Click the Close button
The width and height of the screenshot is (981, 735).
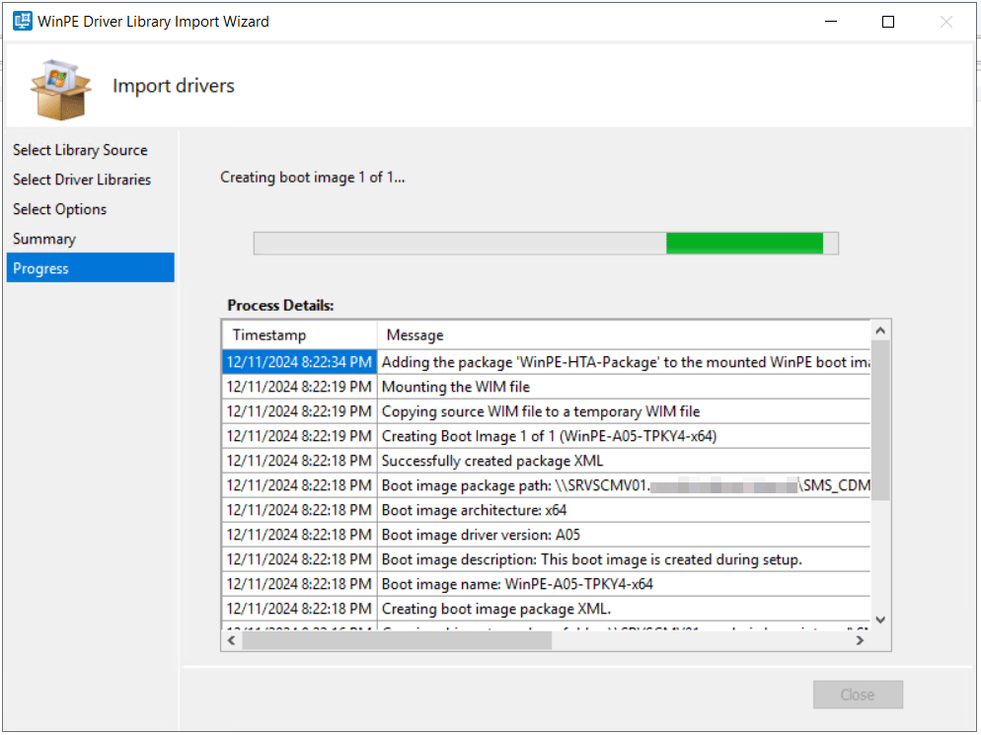pos(857,695)
